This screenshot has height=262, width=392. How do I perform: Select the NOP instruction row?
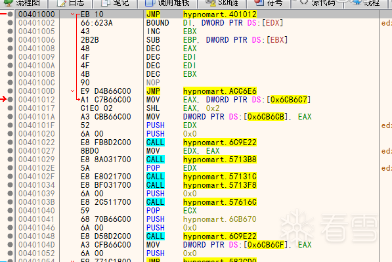click(153, 83)
